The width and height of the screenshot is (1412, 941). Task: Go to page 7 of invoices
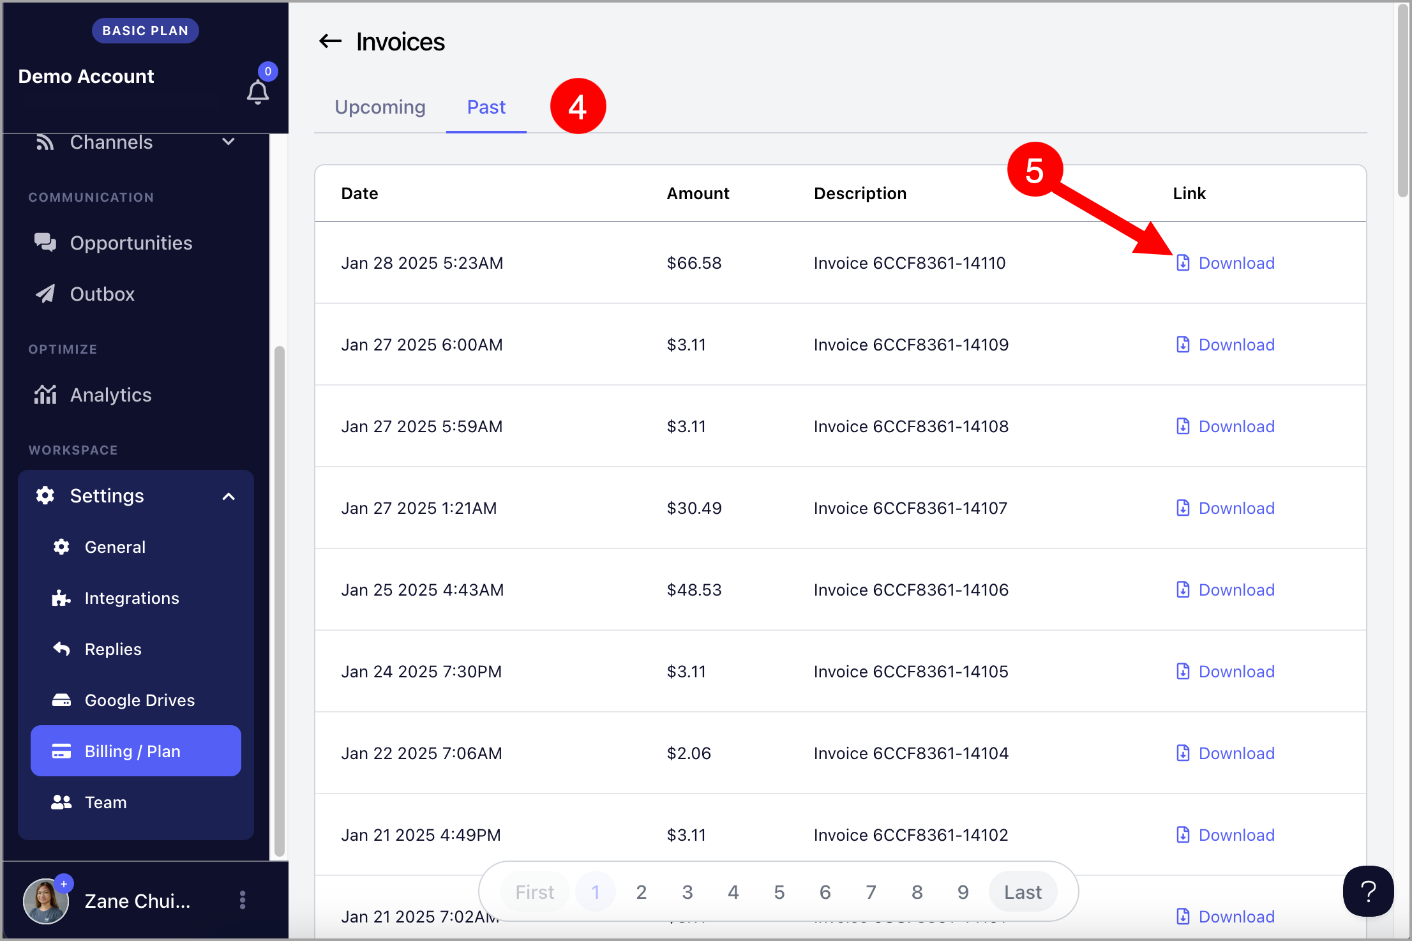click(x=871, y=892)
